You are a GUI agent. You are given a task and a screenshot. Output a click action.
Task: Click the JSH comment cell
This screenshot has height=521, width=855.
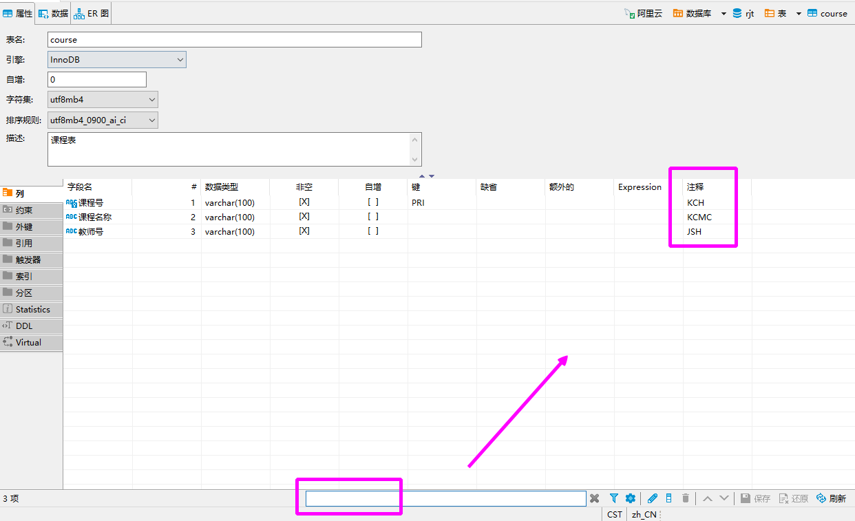pos(717,231)
